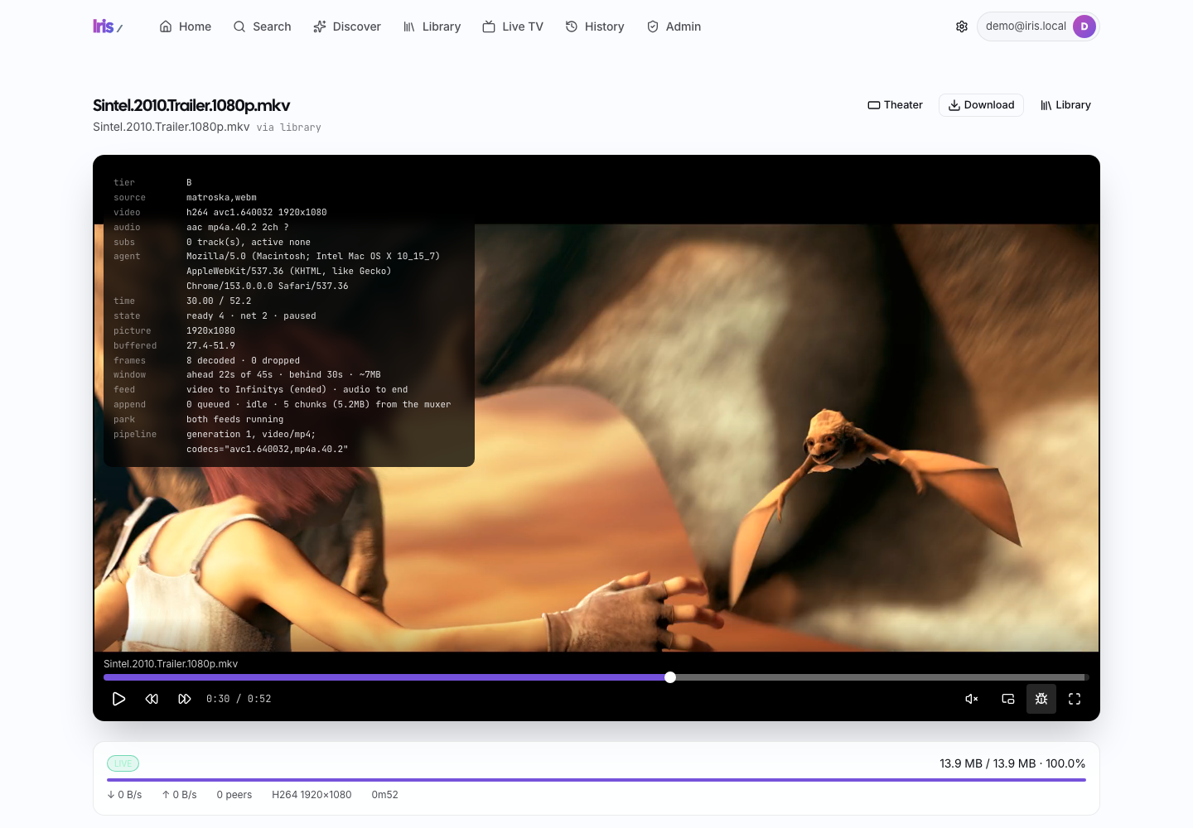Click the video seek bar handle
The height and width of the screenshot is (828, 1193).
670,677
